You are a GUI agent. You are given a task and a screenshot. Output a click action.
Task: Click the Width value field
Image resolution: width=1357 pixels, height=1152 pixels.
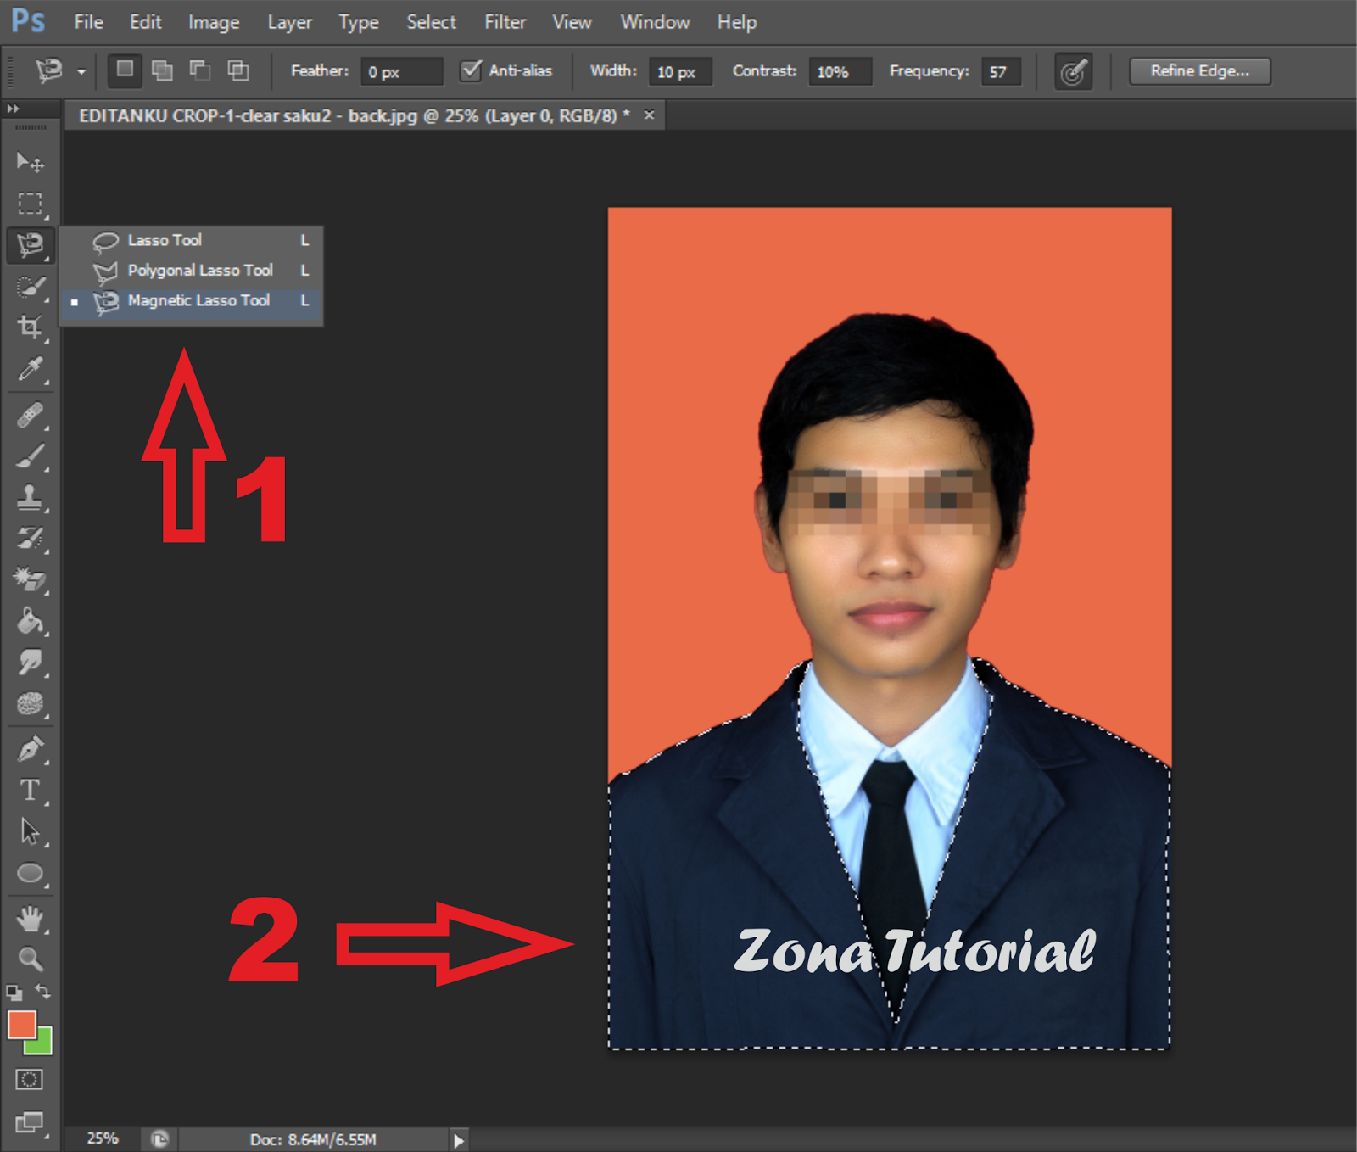[x=680, y=71]
